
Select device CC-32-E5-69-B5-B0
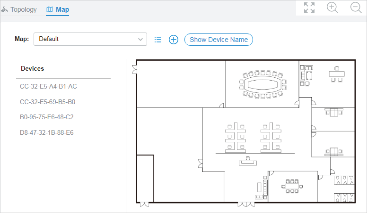click(x=47, y=102)
